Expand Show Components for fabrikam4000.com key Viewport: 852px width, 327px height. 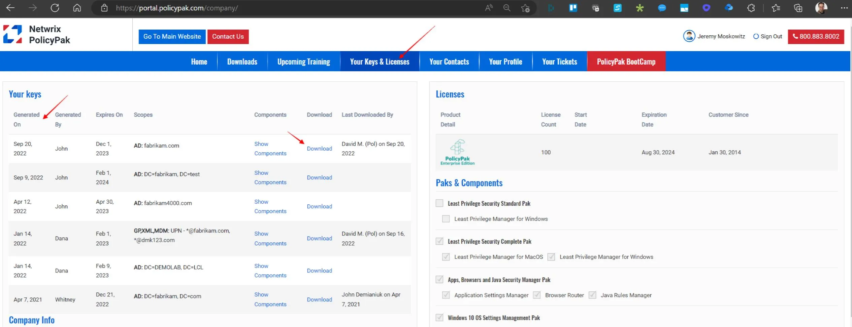click(270, 206)
